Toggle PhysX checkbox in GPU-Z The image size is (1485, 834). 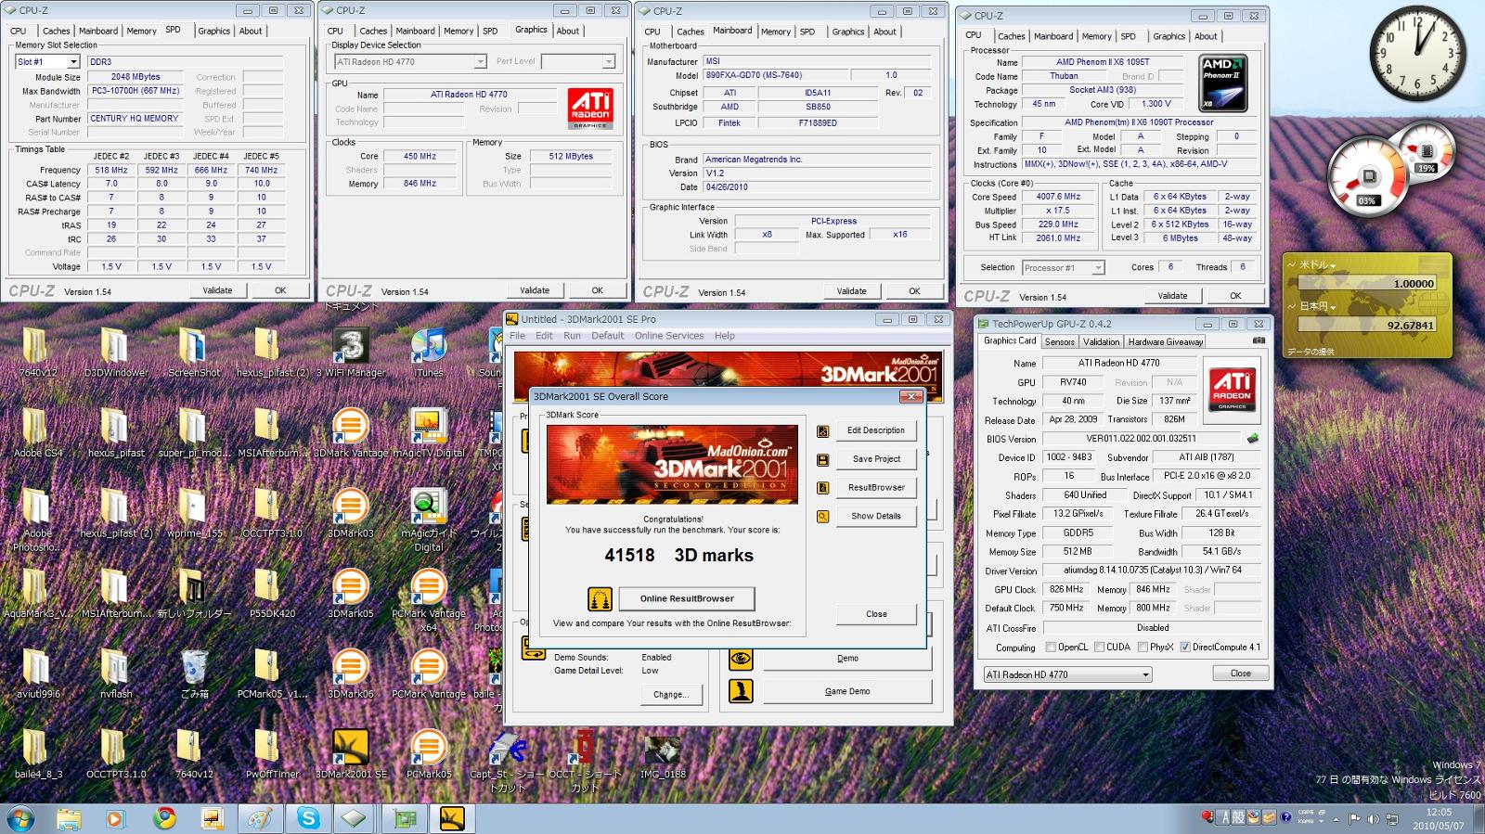click(1143, 648)
